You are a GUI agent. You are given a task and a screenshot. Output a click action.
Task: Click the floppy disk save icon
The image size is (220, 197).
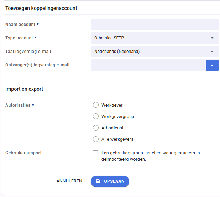click(98, 181)
